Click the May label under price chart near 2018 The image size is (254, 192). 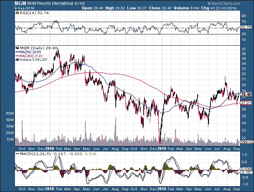[x=86, y=149]
